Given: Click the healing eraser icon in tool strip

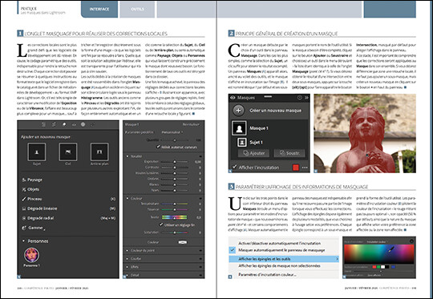Looking at the screenshot, I should tap(64, 124).
